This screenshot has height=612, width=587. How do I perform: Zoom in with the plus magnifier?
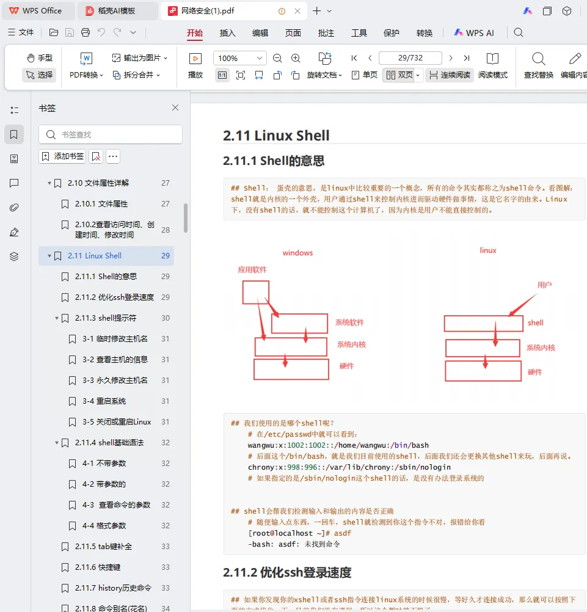(296, 58)
